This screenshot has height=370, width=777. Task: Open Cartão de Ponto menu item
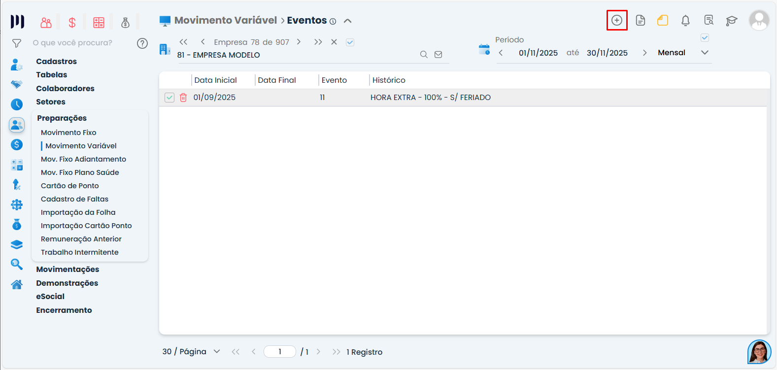pyautogui.click(x=70, y=186)
